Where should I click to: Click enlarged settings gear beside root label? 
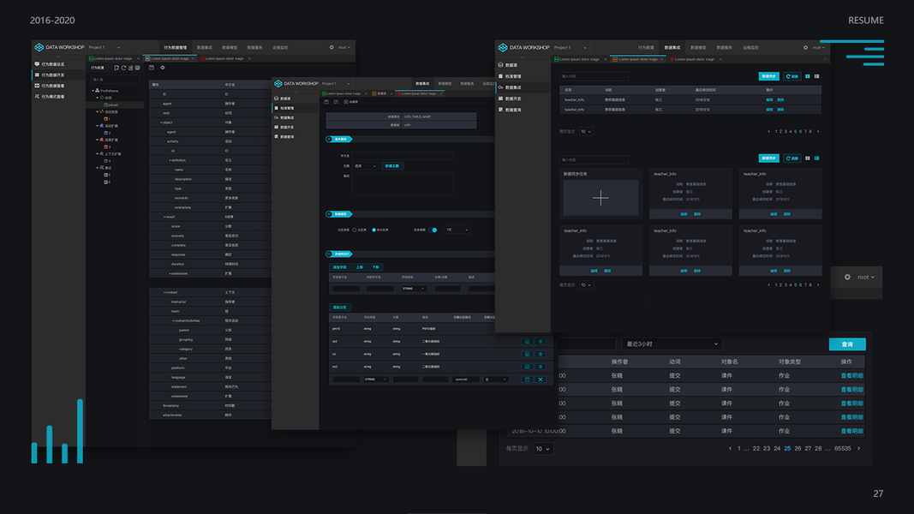pyautogui.click(x=847, y=278)
